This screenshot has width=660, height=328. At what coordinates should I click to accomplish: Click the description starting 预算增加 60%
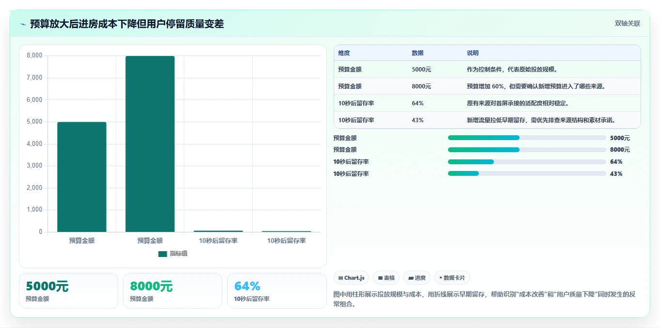537,86
